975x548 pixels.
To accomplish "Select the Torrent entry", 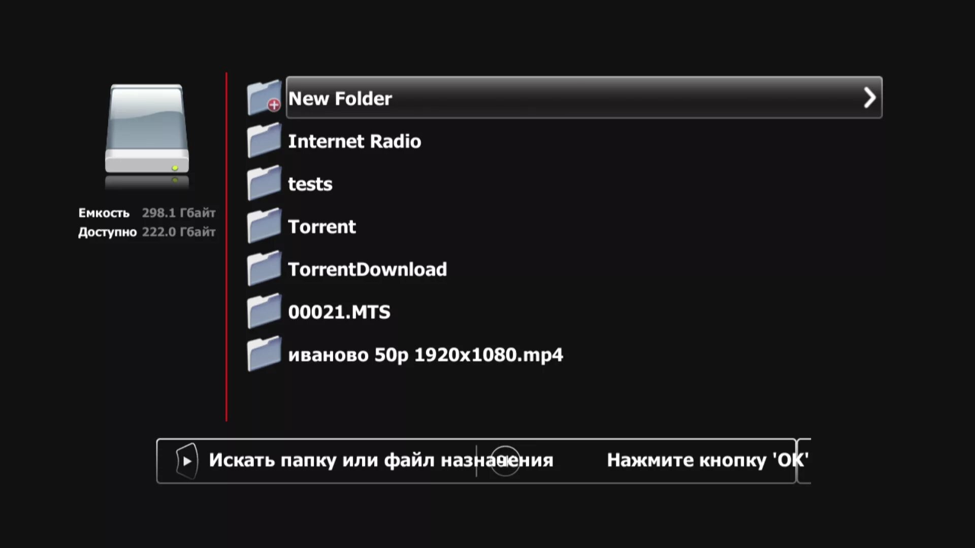I will pyautogui.click(x=321, y=226).
